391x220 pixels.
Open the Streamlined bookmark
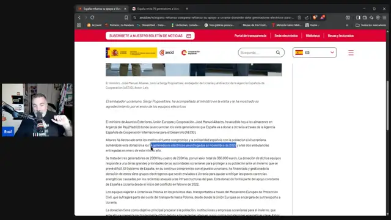[x=151, y=25]
